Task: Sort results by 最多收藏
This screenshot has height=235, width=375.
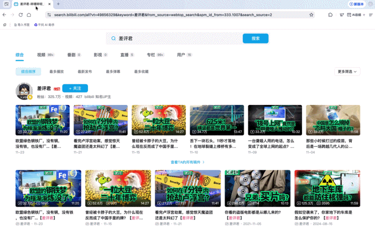Action: click(141, 72)
